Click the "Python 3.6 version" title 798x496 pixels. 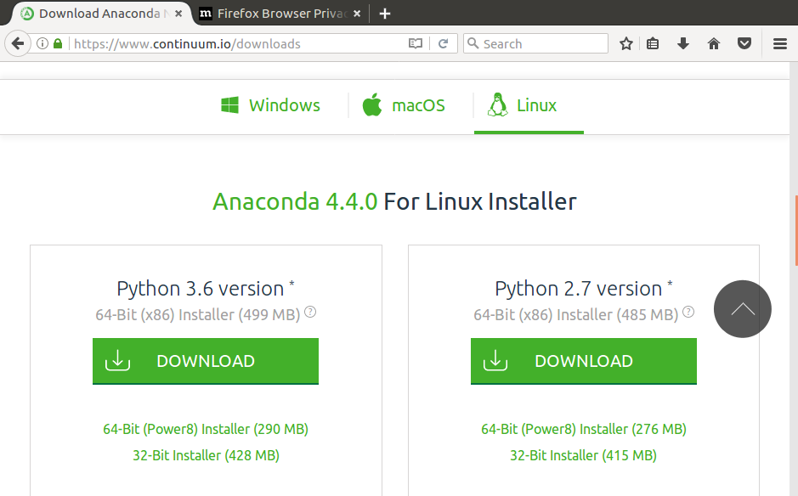[x=201, y=289]
